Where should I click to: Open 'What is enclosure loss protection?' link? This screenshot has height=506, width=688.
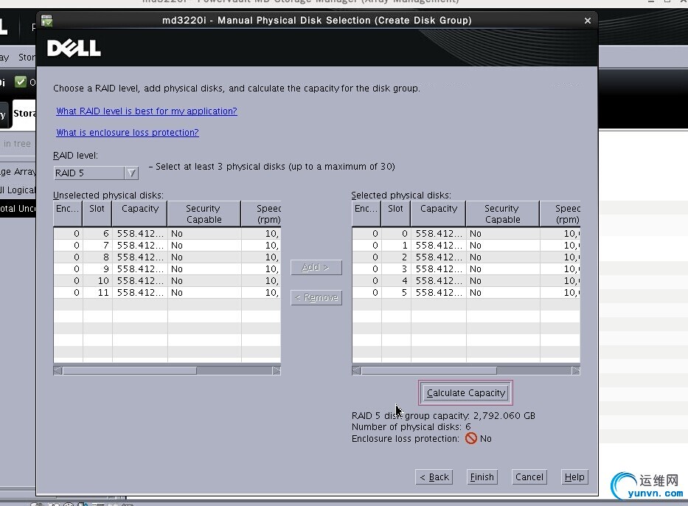click(128, 133)
